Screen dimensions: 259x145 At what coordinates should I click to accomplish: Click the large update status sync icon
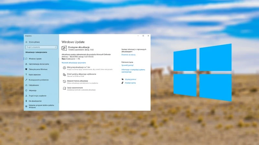point(64,48)
